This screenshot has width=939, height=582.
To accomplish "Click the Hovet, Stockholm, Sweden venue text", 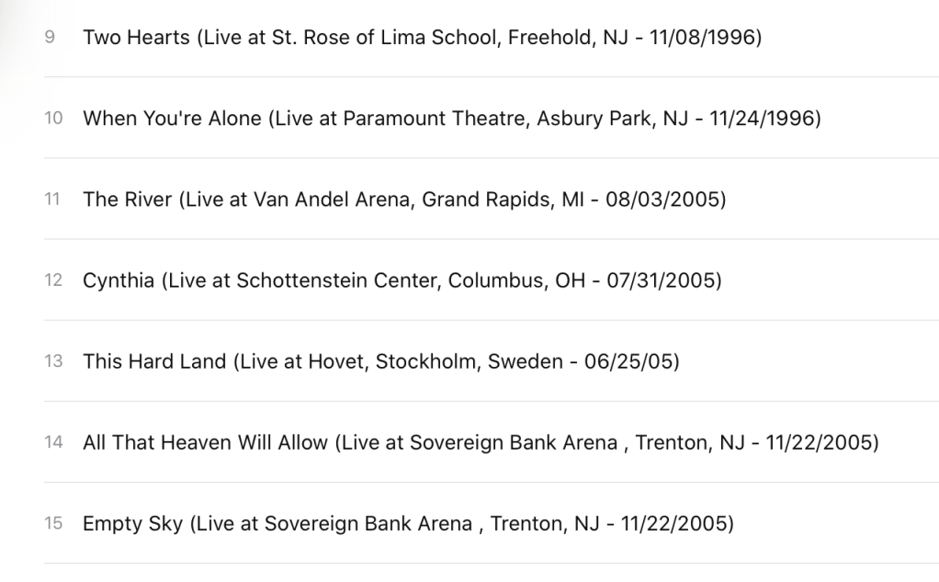I will pyautogui.click(x=433, y=361).
